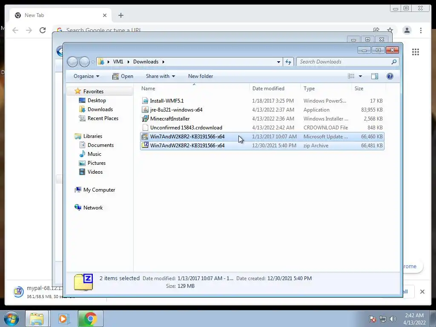436x327 pixels.
Task: Open a new Chrome tab
Action: point(120,15)
